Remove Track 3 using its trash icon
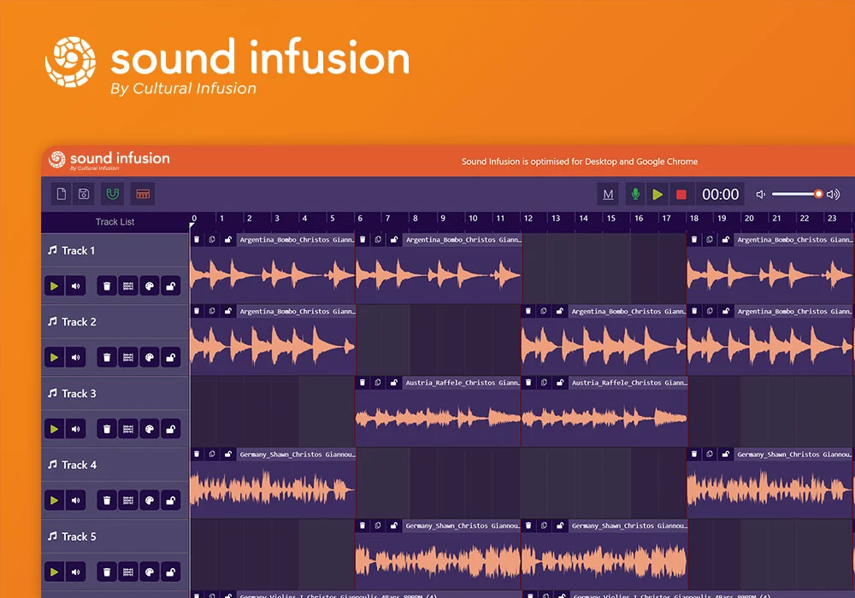The height and width of the screenshot is (598, 855). coord(107,429)
